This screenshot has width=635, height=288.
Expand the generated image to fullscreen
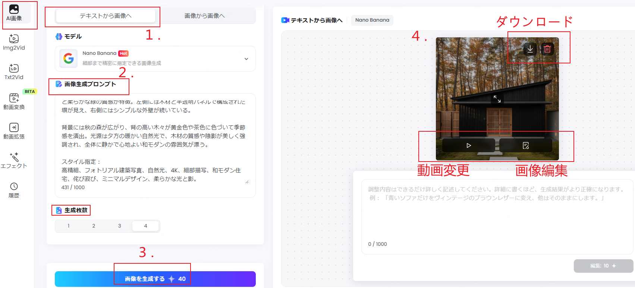point(497,99)
